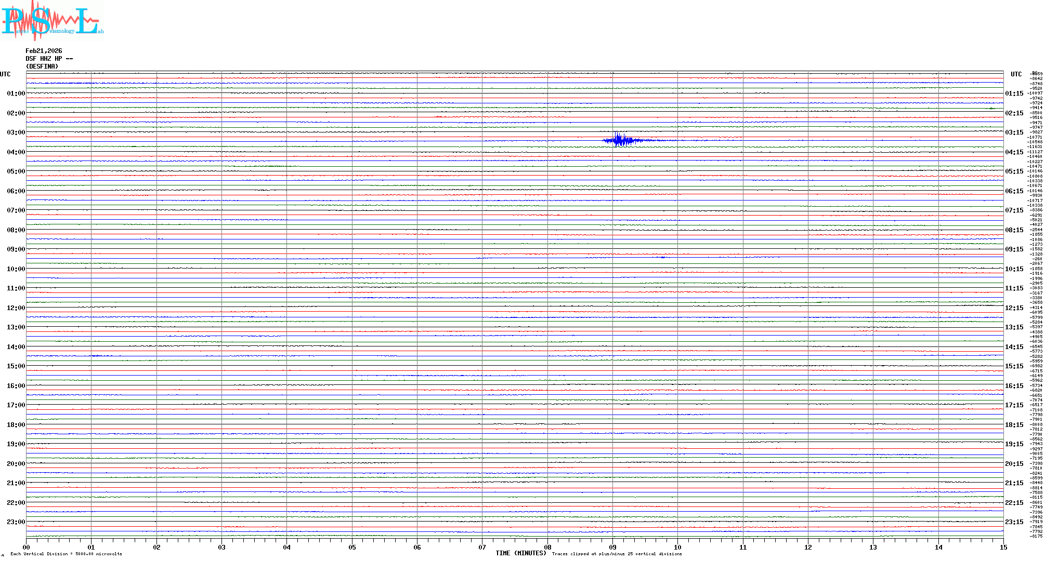Click the 03:15 label on right side
The height and width of the screenshot is (561, 1045).
pos(1014,132)
